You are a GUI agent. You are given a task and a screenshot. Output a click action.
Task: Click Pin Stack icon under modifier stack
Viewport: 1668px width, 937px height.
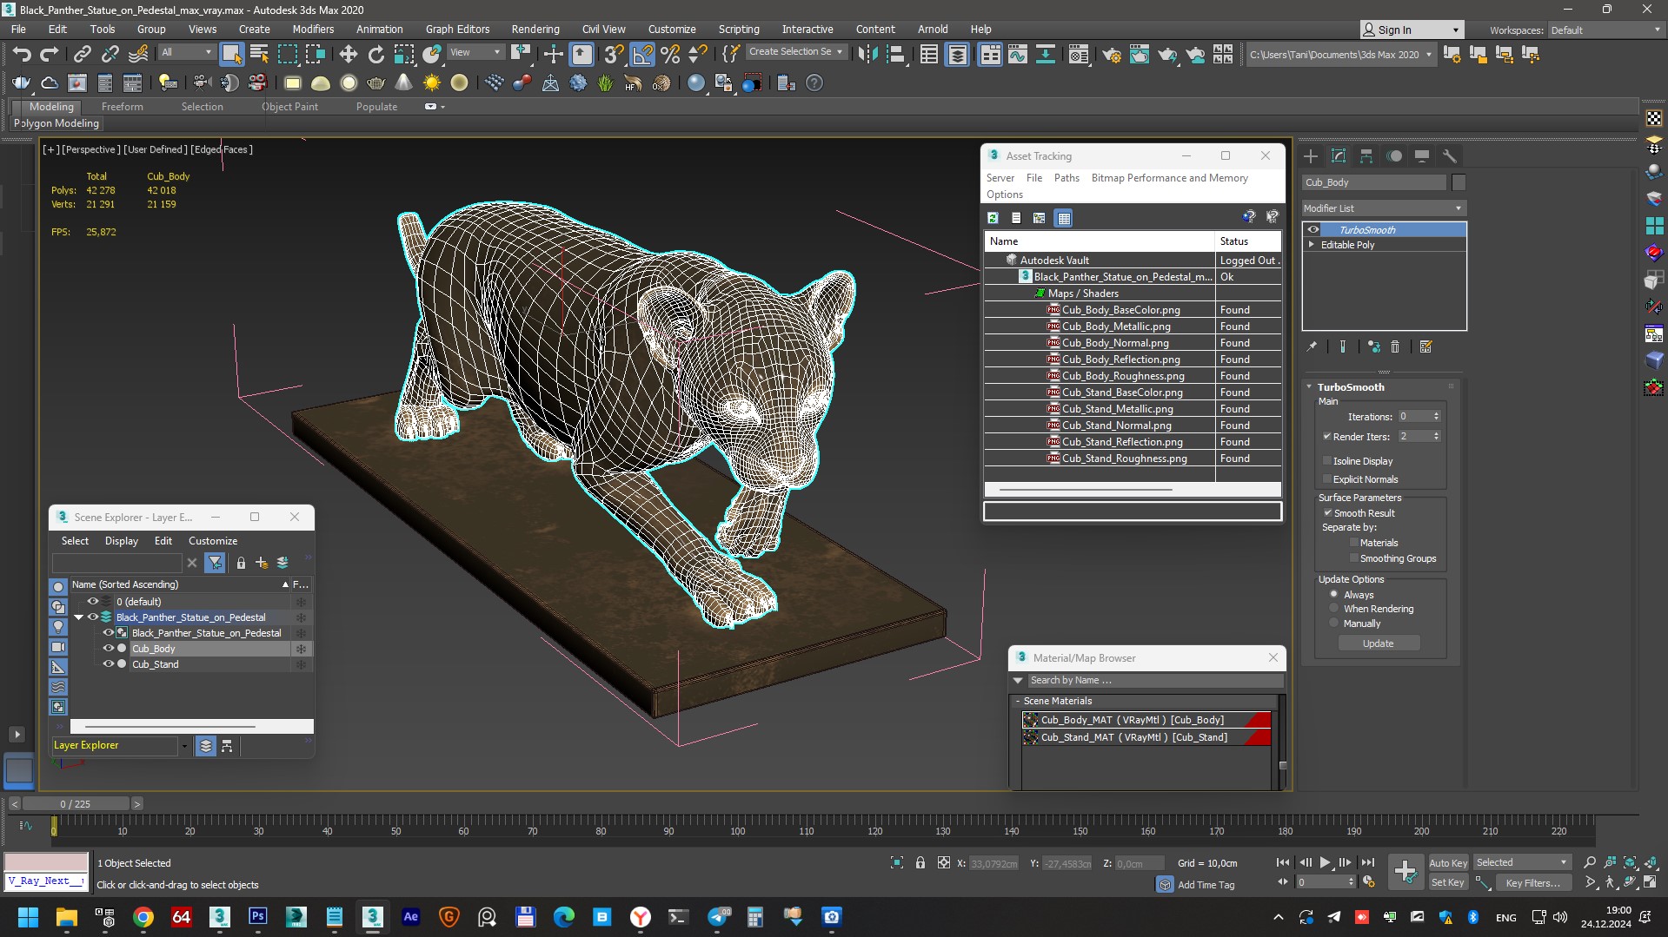click(1312, 346)
